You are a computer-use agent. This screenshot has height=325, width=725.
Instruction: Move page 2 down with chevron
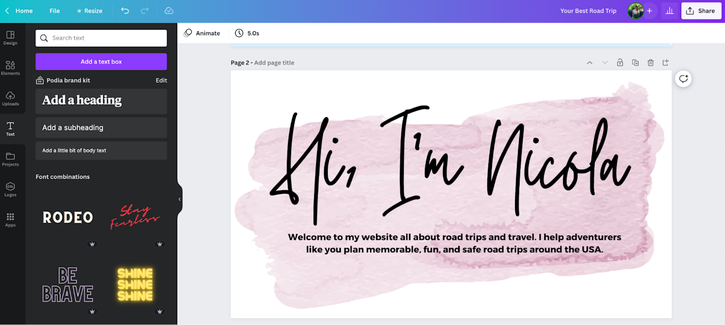pos(605,63)
